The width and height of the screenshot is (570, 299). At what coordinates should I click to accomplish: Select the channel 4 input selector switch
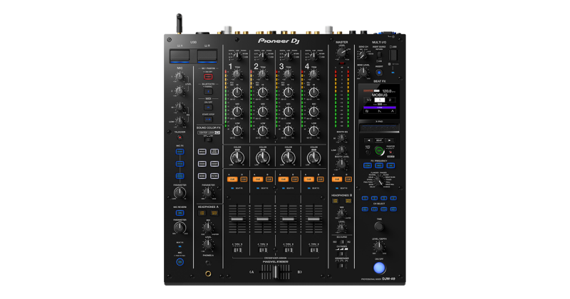click(x=313, y=54)
